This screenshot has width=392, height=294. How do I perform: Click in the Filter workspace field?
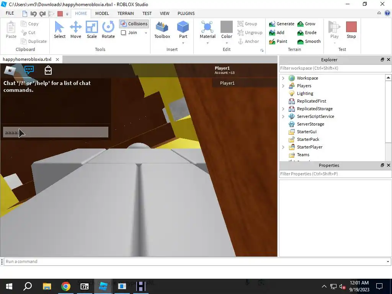point(335,68)
